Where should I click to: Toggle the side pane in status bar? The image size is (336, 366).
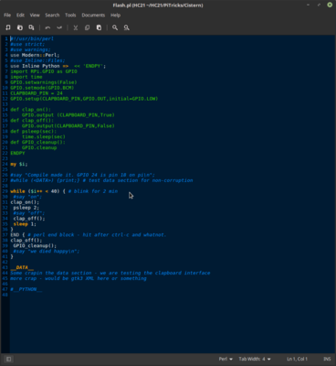click(x=8, y=359)
